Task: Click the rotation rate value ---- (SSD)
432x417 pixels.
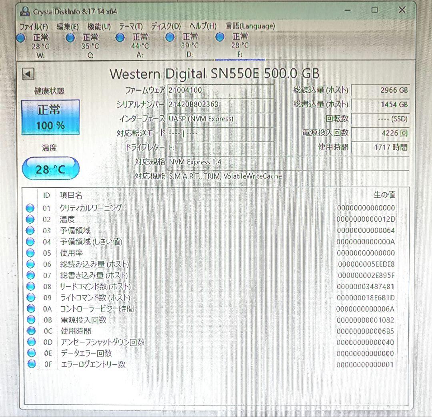Action: point(380,119)
